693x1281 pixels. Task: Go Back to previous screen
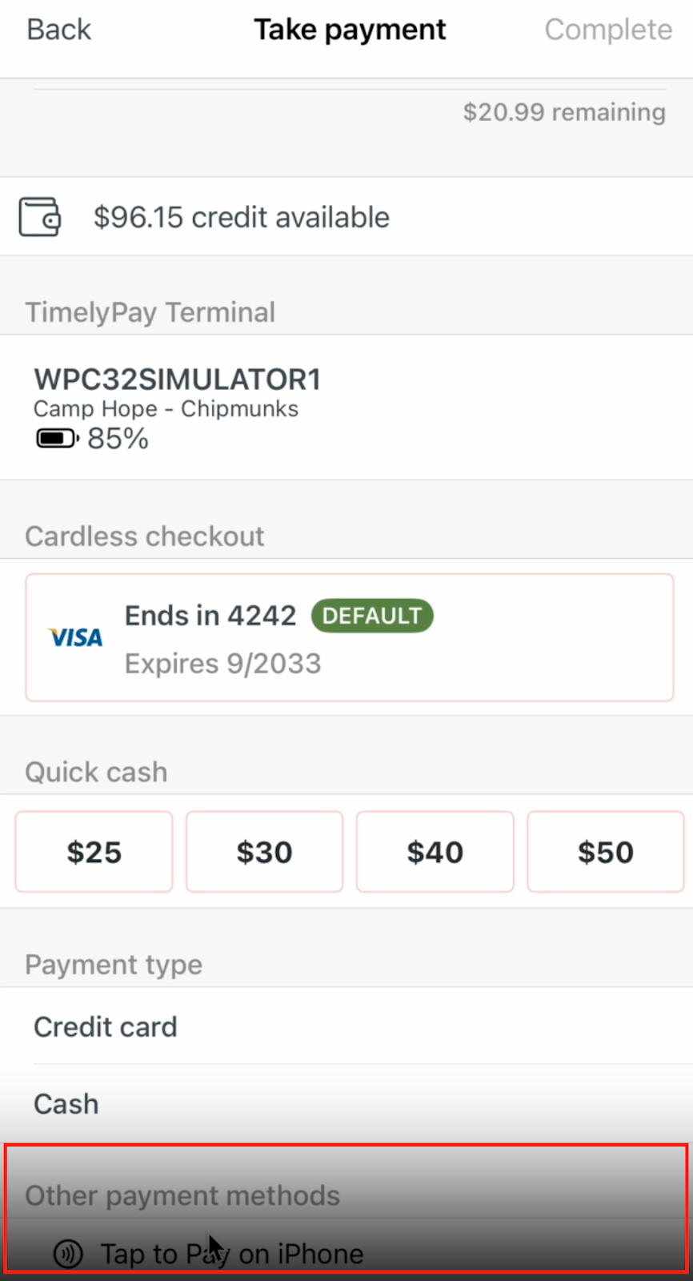click(x=59, y=30)
